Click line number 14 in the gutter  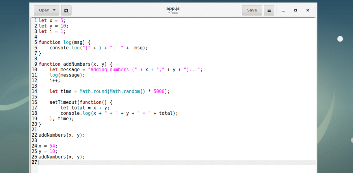[34, 91]
